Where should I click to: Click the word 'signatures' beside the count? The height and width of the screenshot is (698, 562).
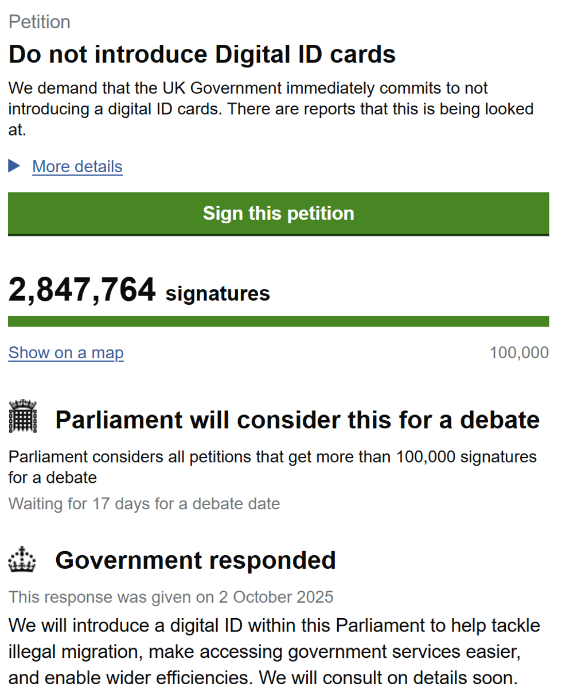(217, 294)
